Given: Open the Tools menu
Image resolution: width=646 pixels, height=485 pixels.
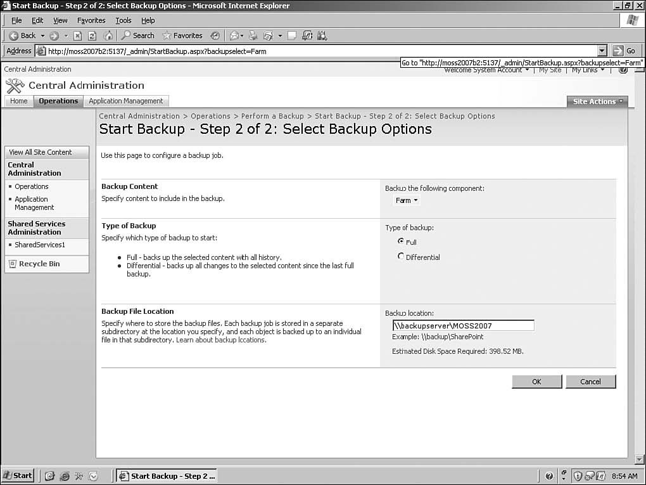Looking at the screenshot, I should tap(123, 20).
